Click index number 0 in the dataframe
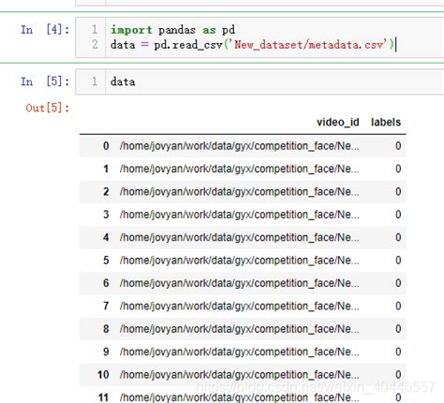Viewport: 444px width, 403px height. click(x=106, y=146)
